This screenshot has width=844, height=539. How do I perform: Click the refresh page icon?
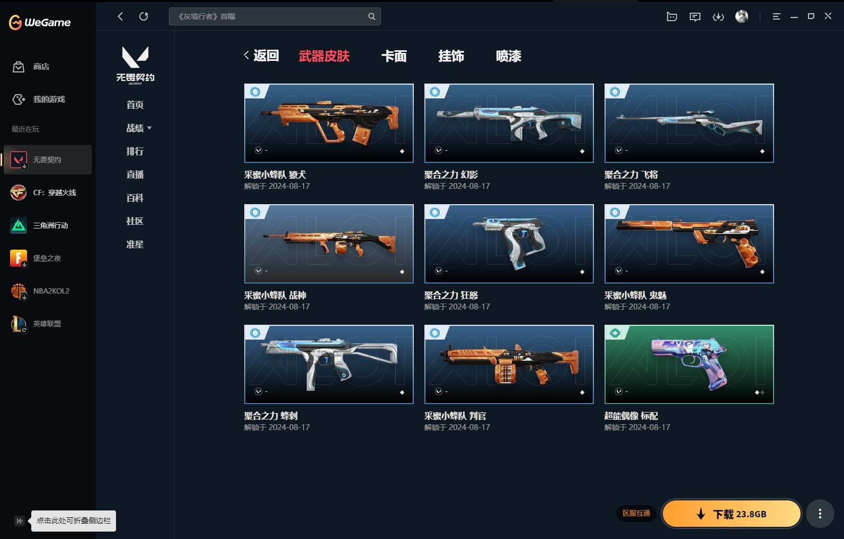144,16
